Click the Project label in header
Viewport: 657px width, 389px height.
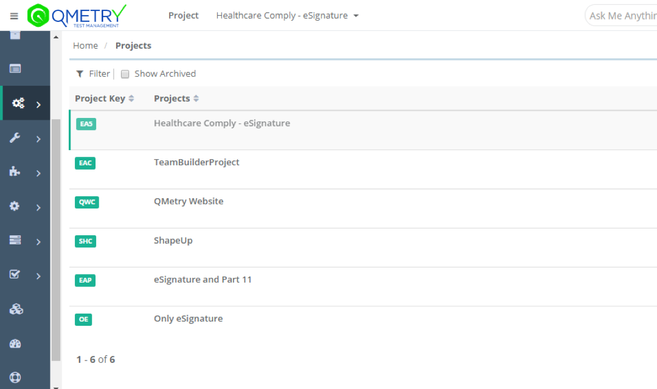click(x=184, y=15)
